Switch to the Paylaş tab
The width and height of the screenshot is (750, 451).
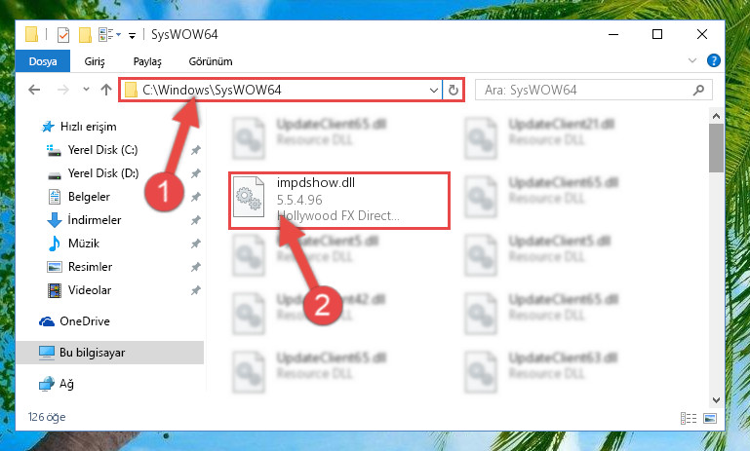pos(147,61)
